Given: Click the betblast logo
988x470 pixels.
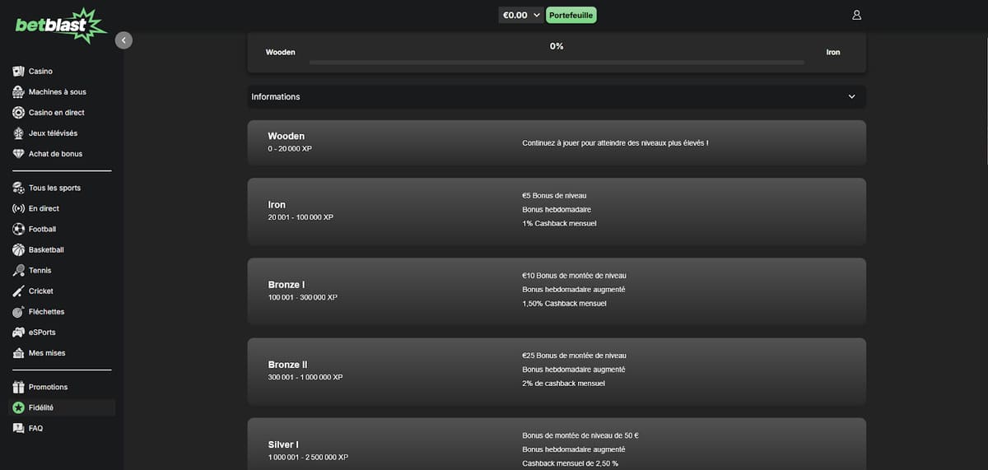Looking at the screenshot, I should (x=62, y=26).
